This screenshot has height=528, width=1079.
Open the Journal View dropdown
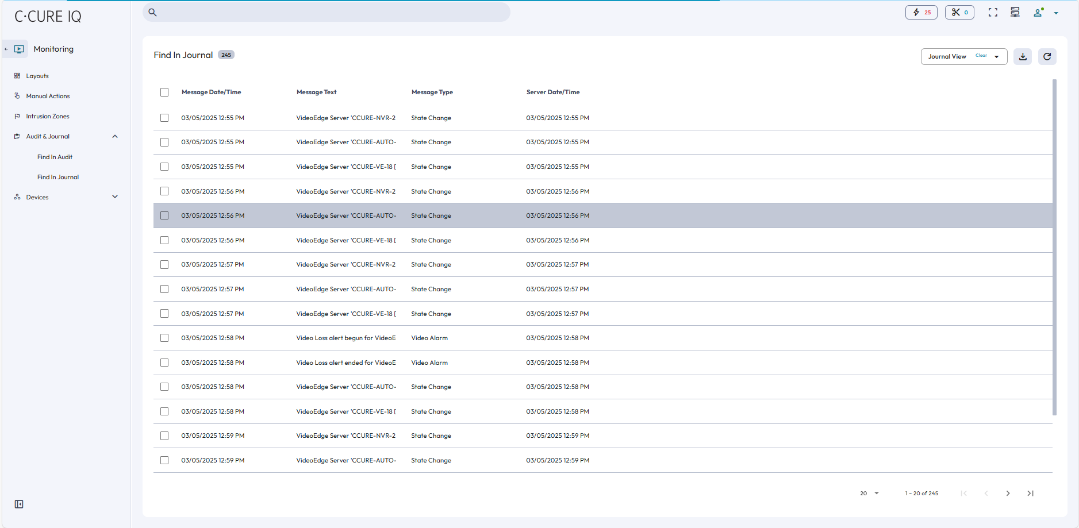coord(997,56)
